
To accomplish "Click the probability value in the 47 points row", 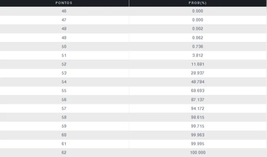I will click(198, 20).
